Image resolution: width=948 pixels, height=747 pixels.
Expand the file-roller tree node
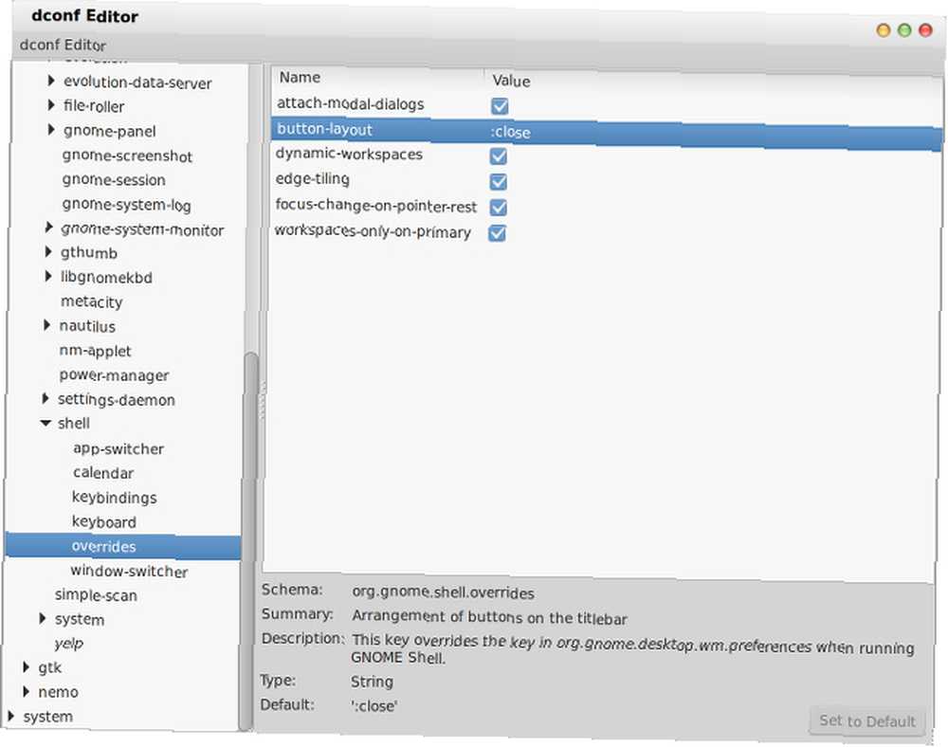point(51,105)
